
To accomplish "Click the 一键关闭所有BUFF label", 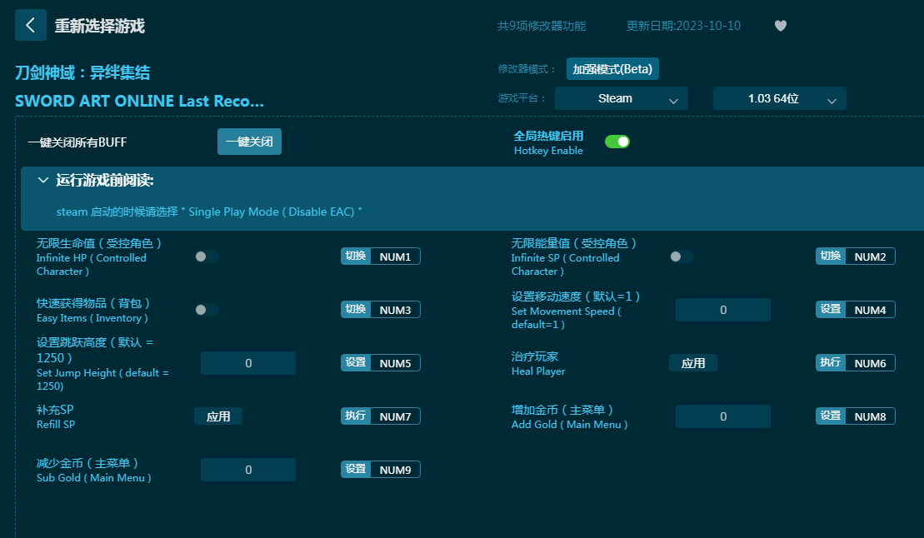I will [x=77, y=142].
